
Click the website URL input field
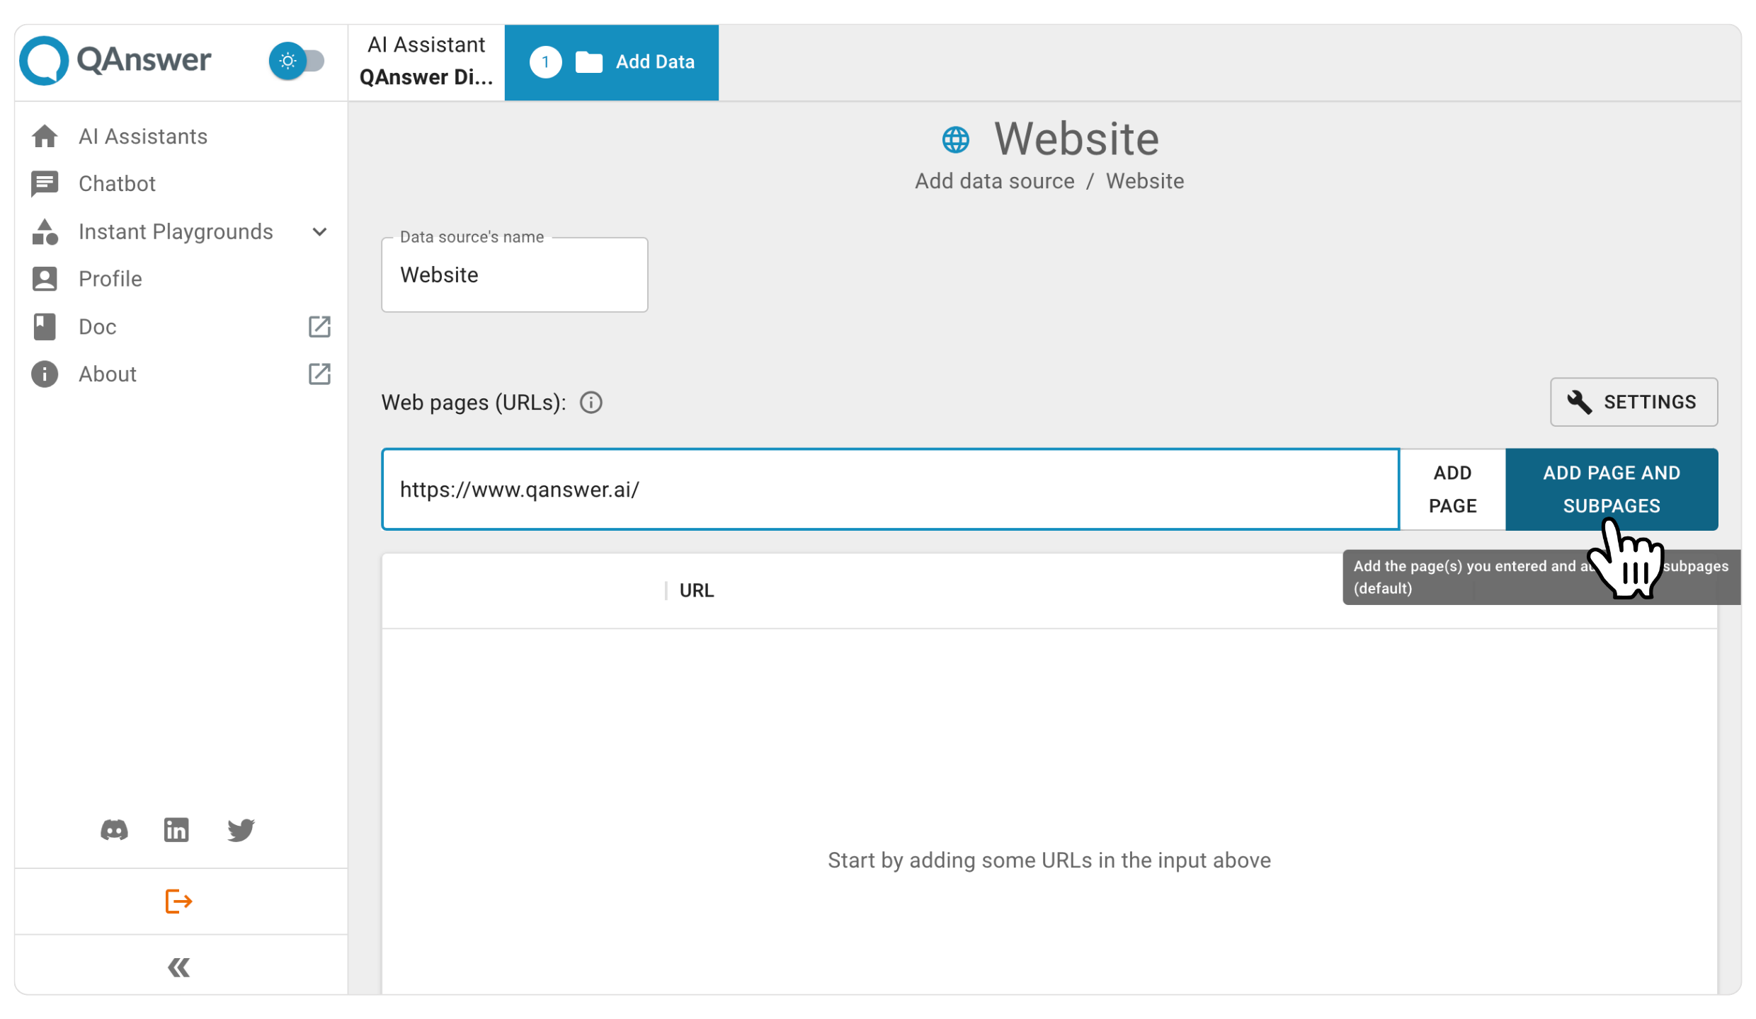pos(891,490)
